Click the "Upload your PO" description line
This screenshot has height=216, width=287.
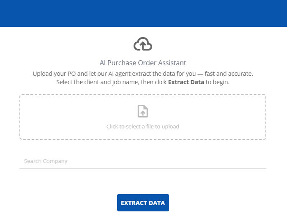click(x=143, y=74)
